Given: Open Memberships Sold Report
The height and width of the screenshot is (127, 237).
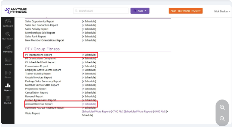Looking at the screenshot, I should pyautogui.click(x=40, y=33).
